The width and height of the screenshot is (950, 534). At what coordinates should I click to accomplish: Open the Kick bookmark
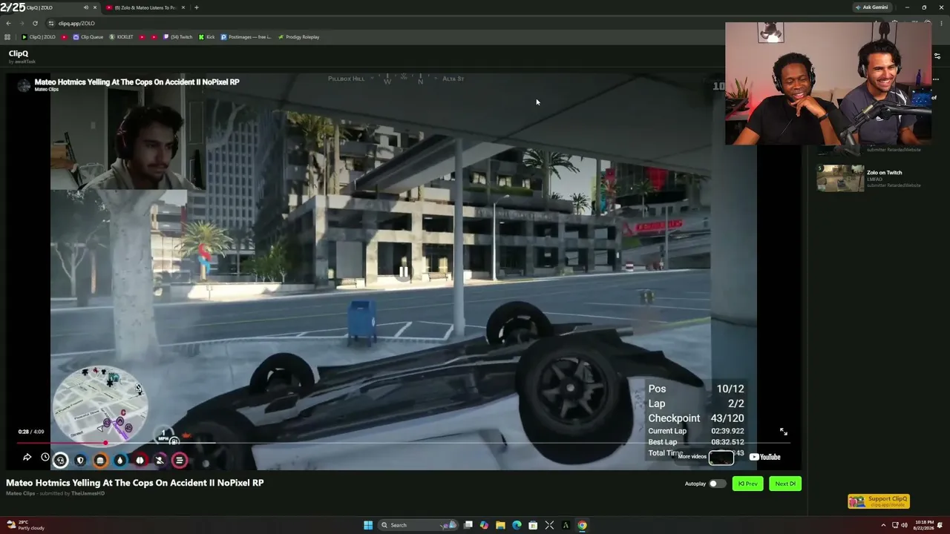point(206,37)
